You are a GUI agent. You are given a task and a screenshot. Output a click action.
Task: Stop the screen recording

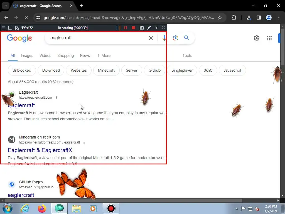(x=133, y=28)
